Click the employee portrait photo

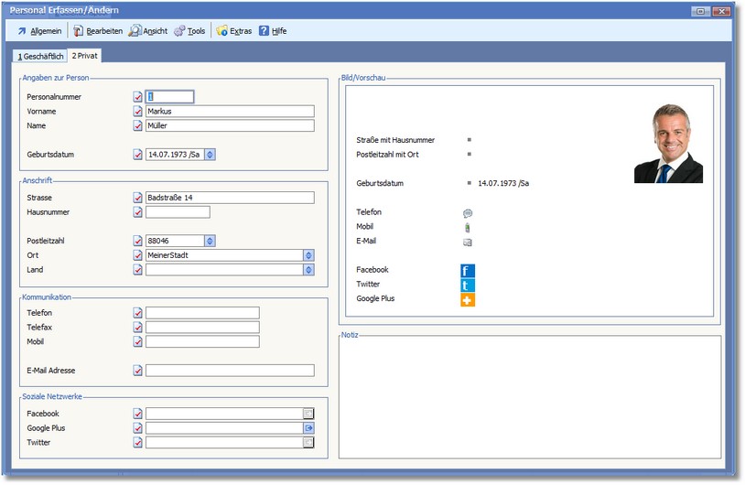pyautogui.click(x=668, y=143)
